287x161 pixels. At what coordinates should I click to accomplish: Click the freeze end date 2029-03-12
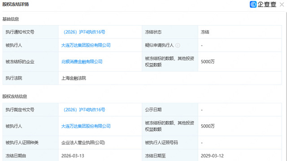click(x=212, y=156)
